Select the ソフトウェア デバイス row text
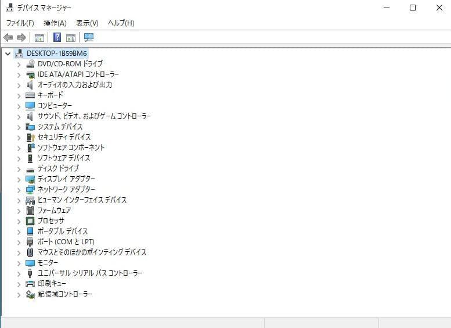The image size is (451, 328). tap(64, 158)
